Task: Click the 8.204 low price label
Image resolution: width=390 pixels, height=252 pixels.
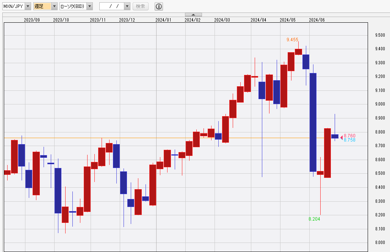Action: [x=314, y=219]
